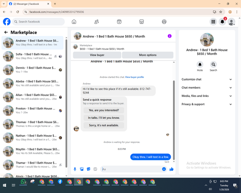This screenshot has width=241, height=193.
Task: Click the back arrow beside Marketplace
Action: (6, 32)
